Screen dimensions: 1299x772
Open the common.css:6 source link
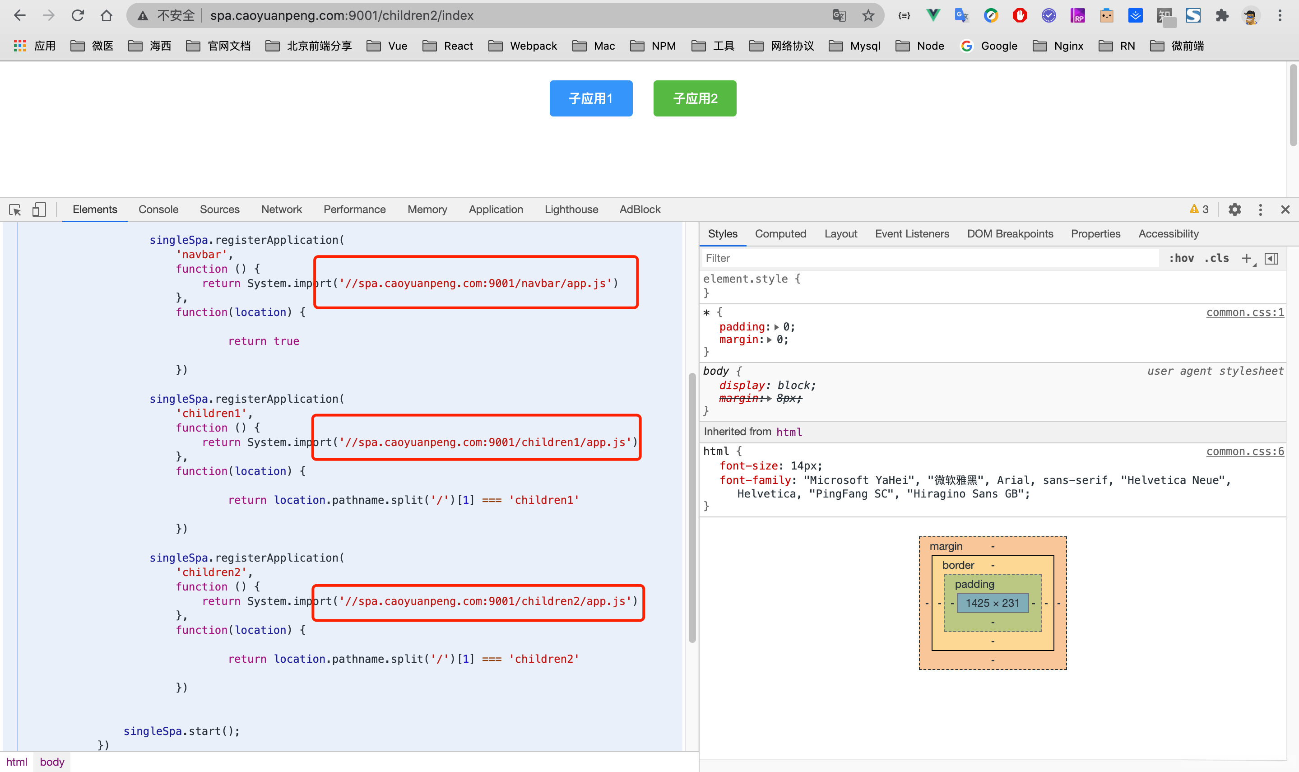[x=1244, y=451]
